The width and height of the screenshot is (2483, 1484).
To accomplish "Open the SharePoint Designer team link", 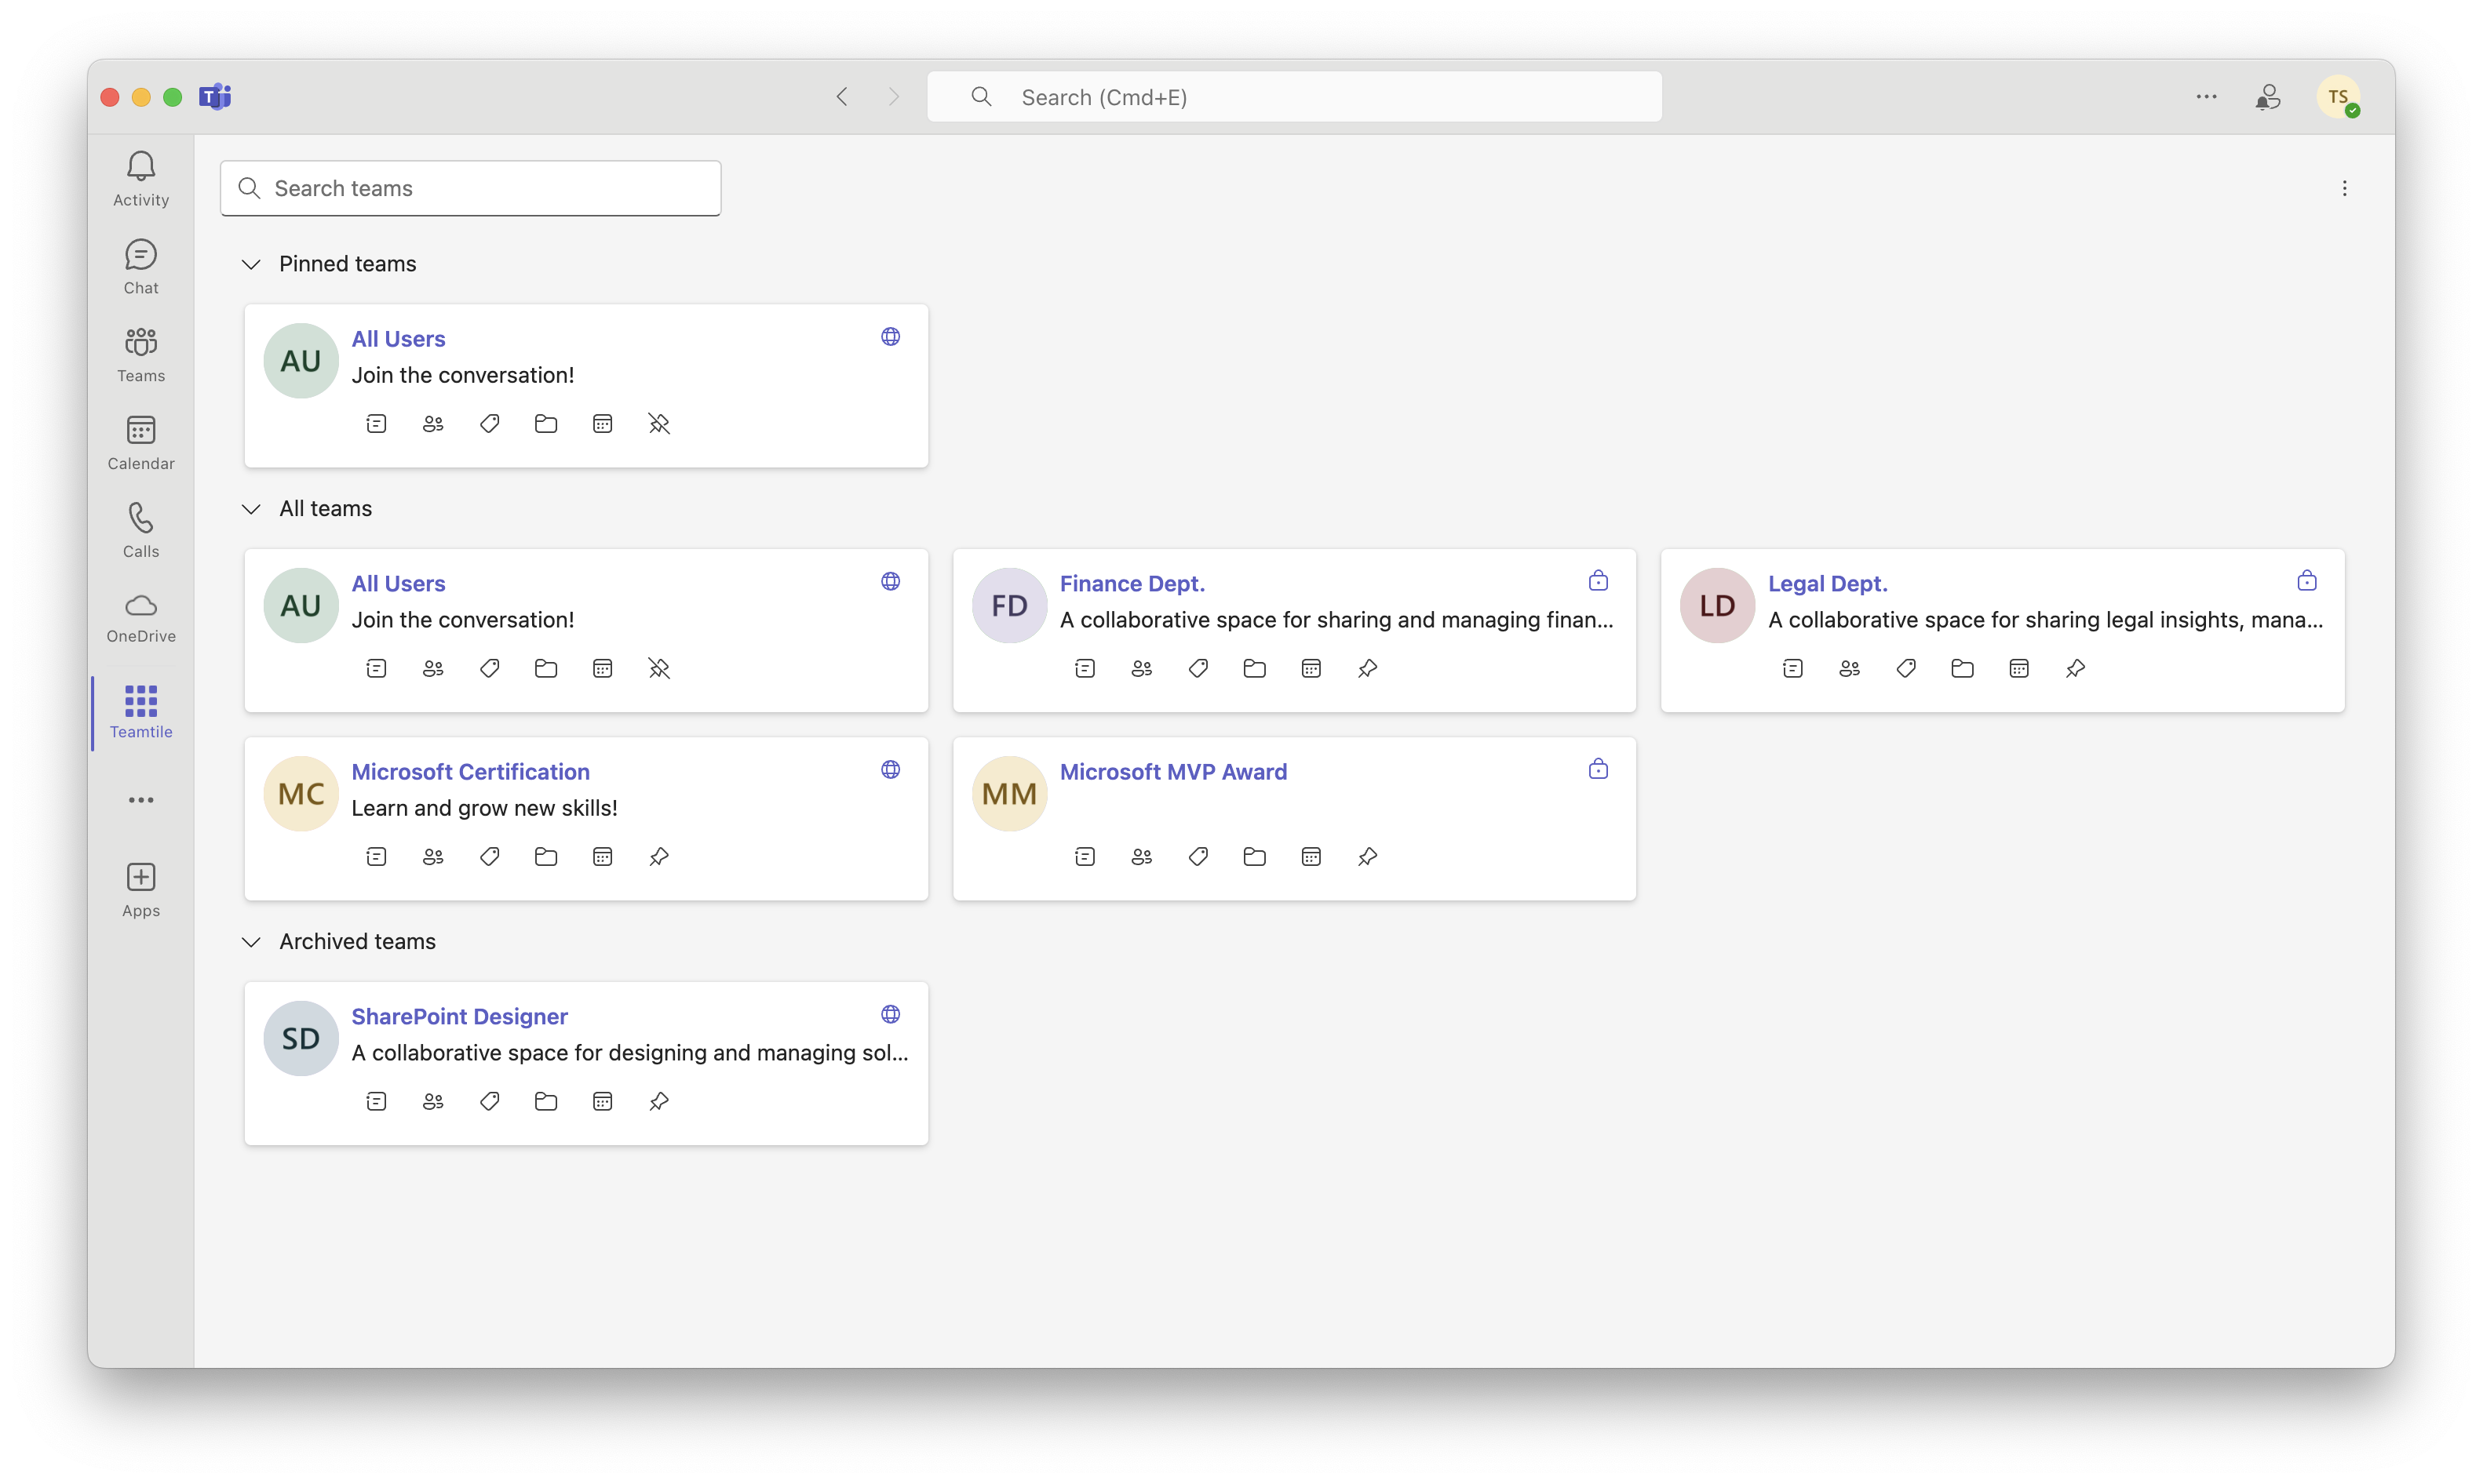I will (x=459, y=1016).
